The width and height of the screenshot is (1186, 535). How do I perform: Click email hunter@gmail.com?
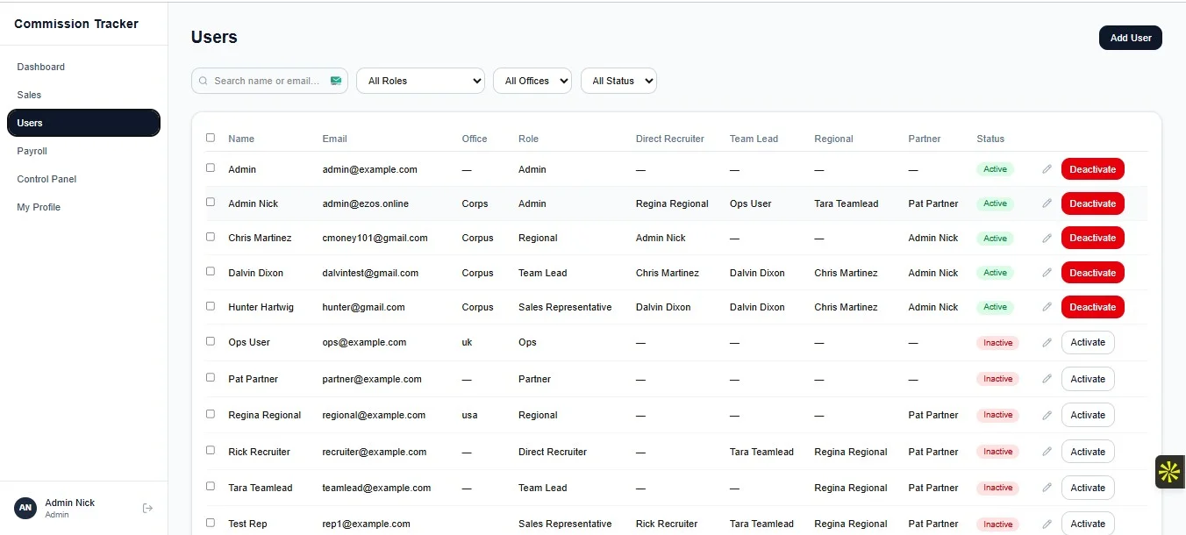[x=363, y=307]
